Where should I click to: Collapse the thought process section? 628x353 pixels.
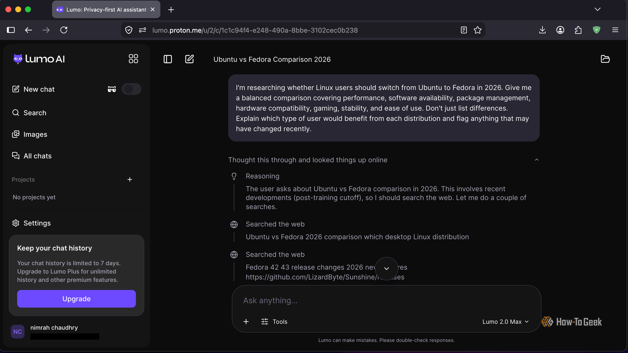(x=537, y=160)
